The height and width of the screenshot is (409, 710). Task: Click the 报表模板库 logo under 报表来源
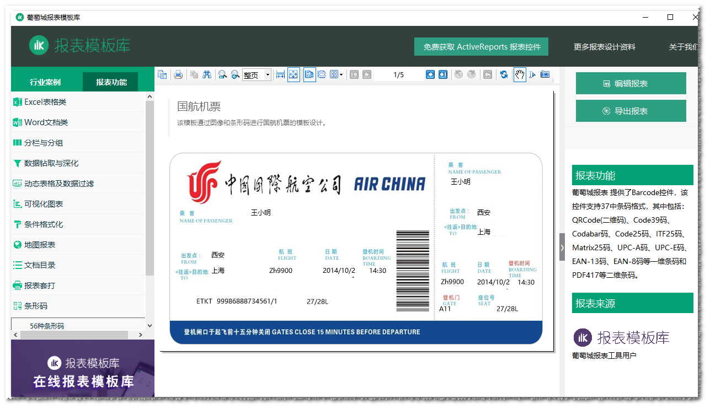coord(621,337)
